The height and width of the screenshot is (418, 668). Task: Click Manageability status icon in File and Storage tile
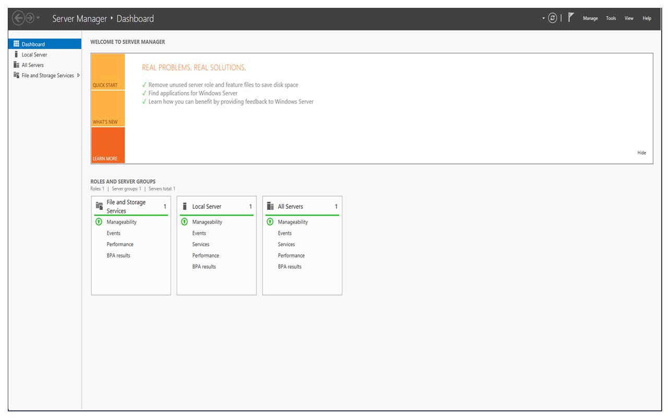point(98,222)
